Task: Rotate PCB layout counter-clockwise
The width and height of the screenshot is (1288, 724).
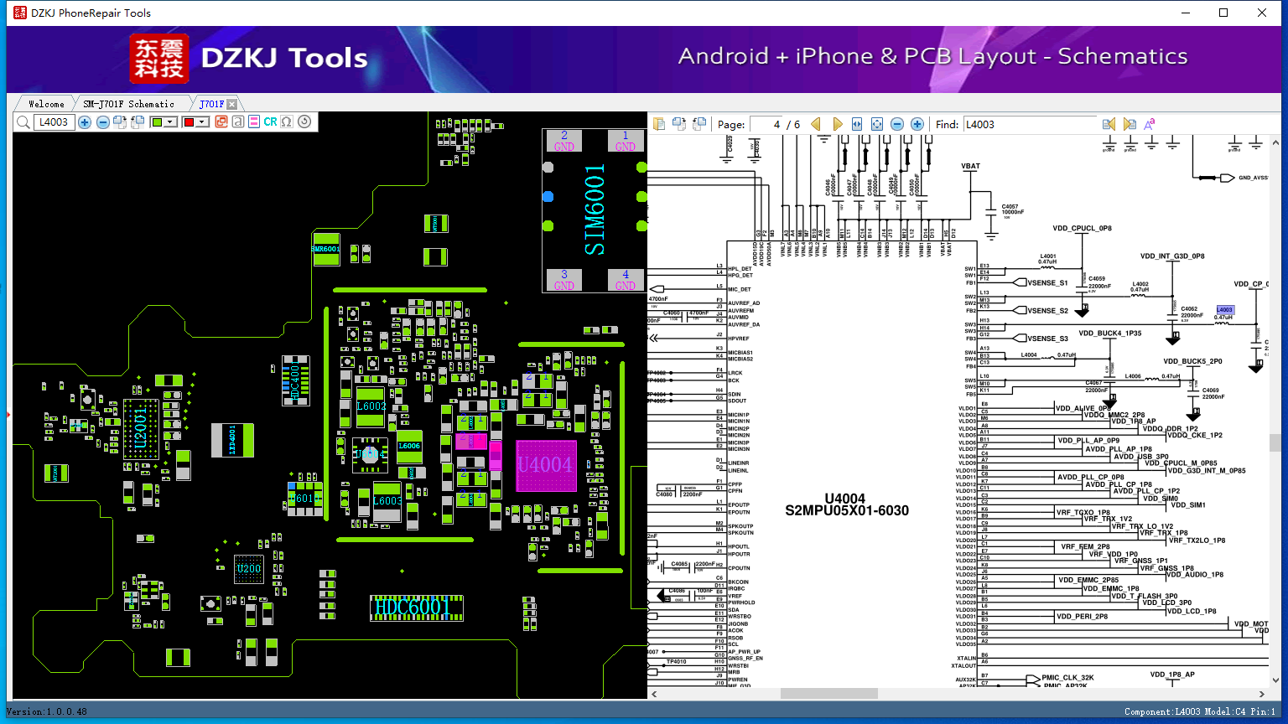Action: 137,122
